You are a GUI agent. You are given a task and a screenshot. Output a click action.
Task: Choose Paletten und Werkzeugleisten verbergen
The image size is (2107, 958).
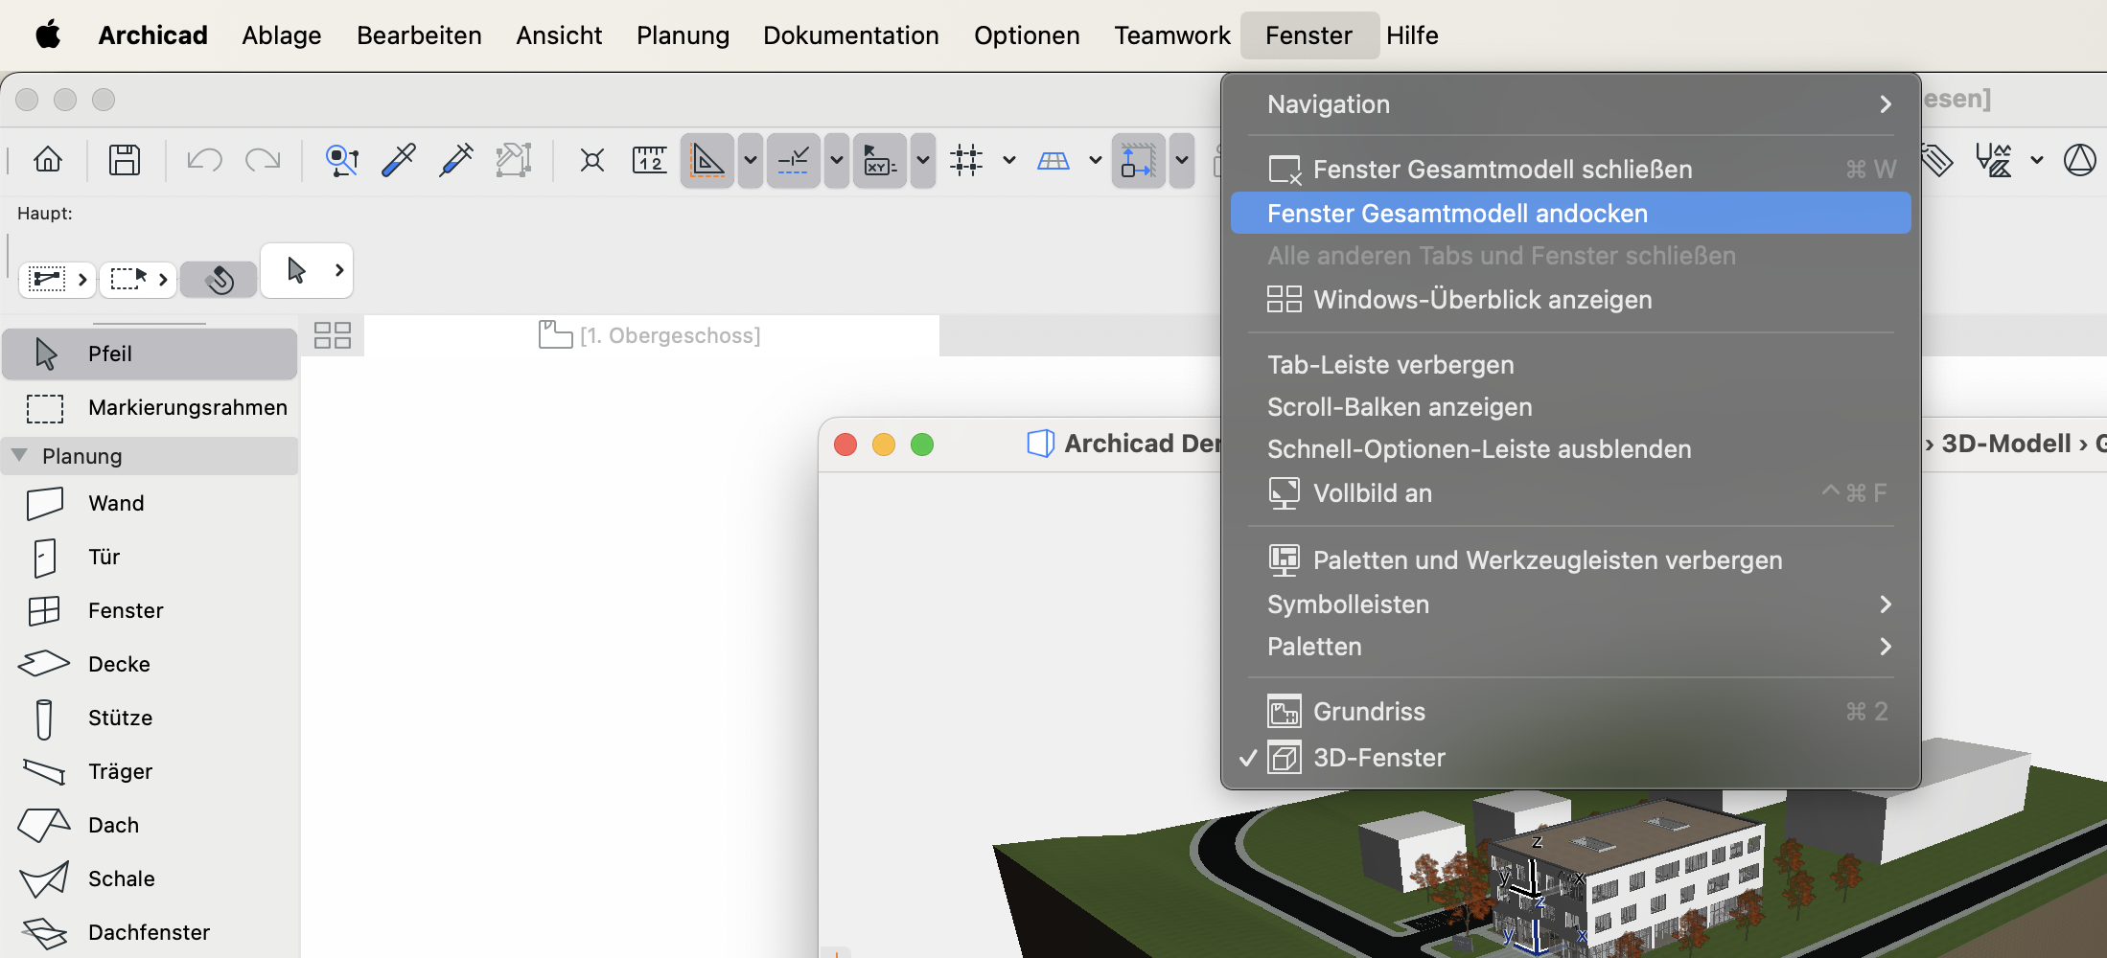pos(1571,560)
